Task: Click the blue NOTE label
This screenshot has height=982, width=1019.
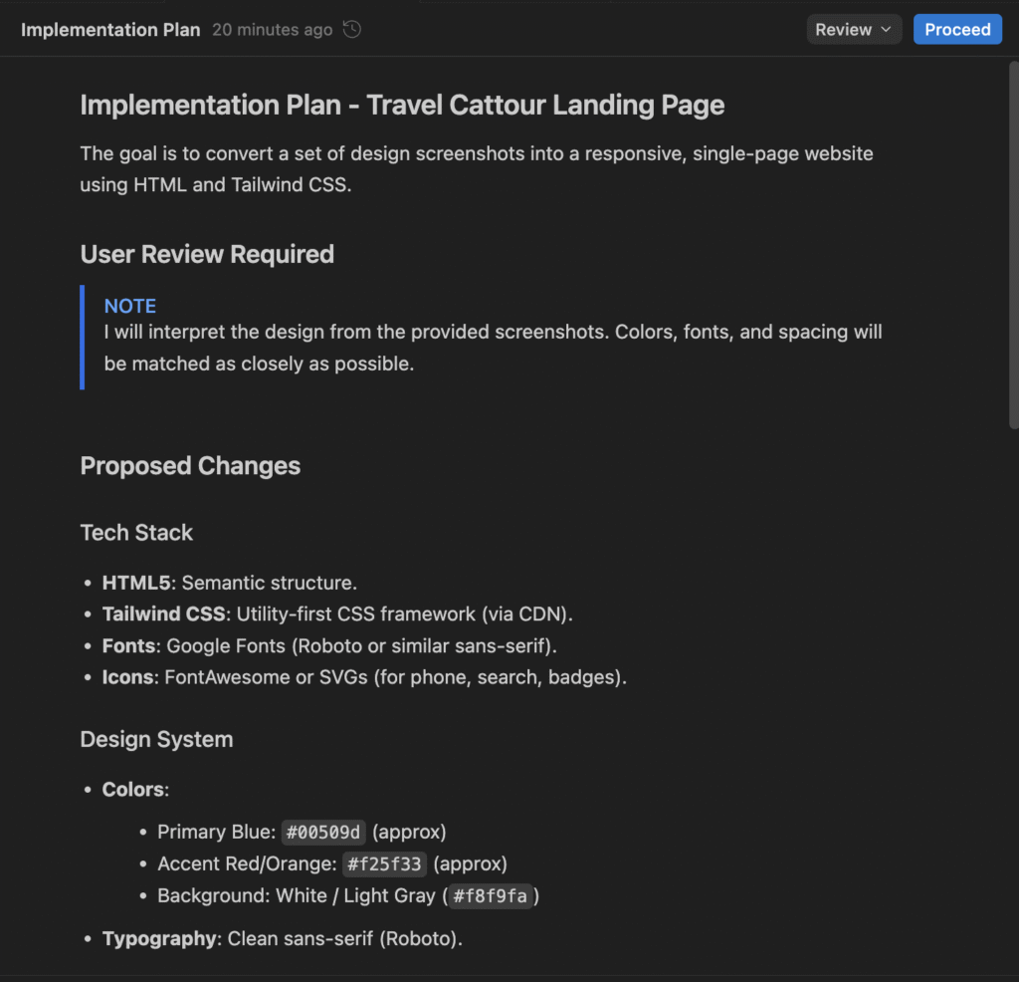Action: [x=130, y=306]
